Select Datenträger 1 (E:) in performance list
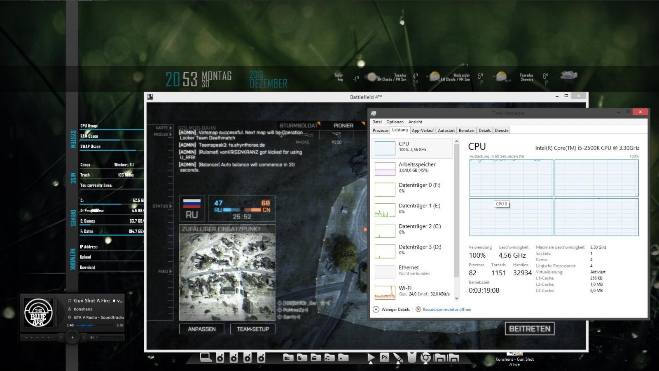 tap(412, 209)
